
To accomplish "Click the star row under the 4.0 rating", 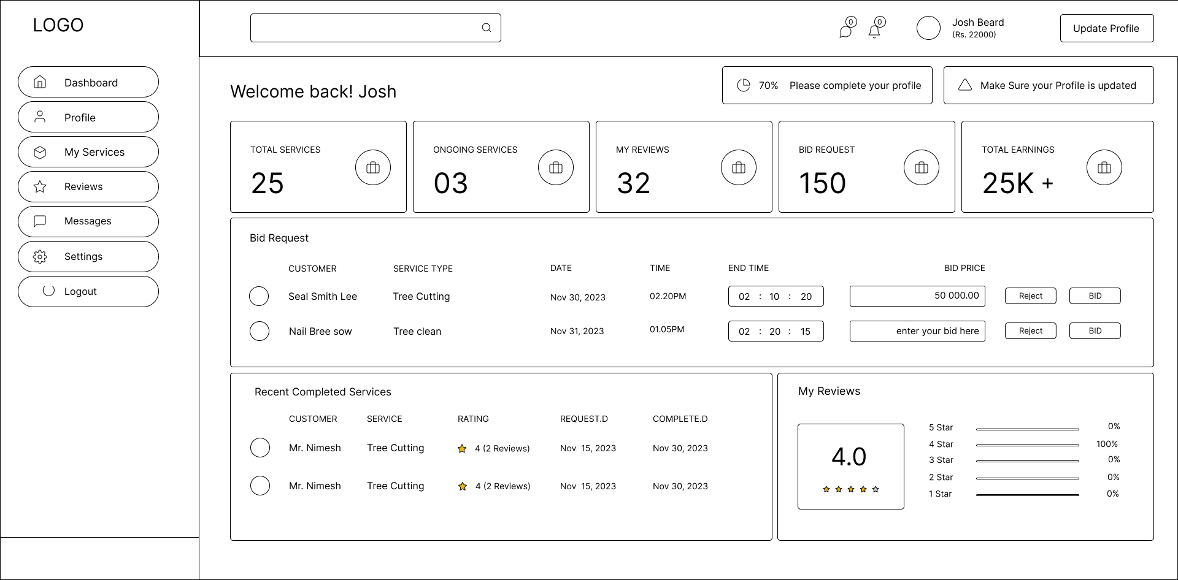I will (x=851, y=489).
